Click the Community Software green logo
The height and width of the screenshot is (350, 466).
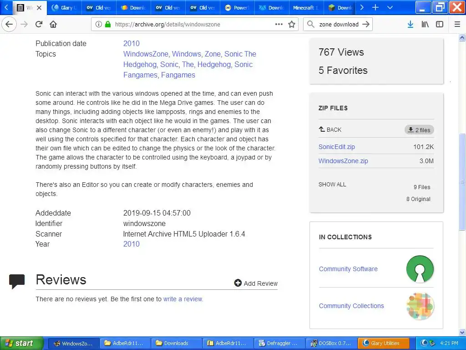tap(420, 269)
